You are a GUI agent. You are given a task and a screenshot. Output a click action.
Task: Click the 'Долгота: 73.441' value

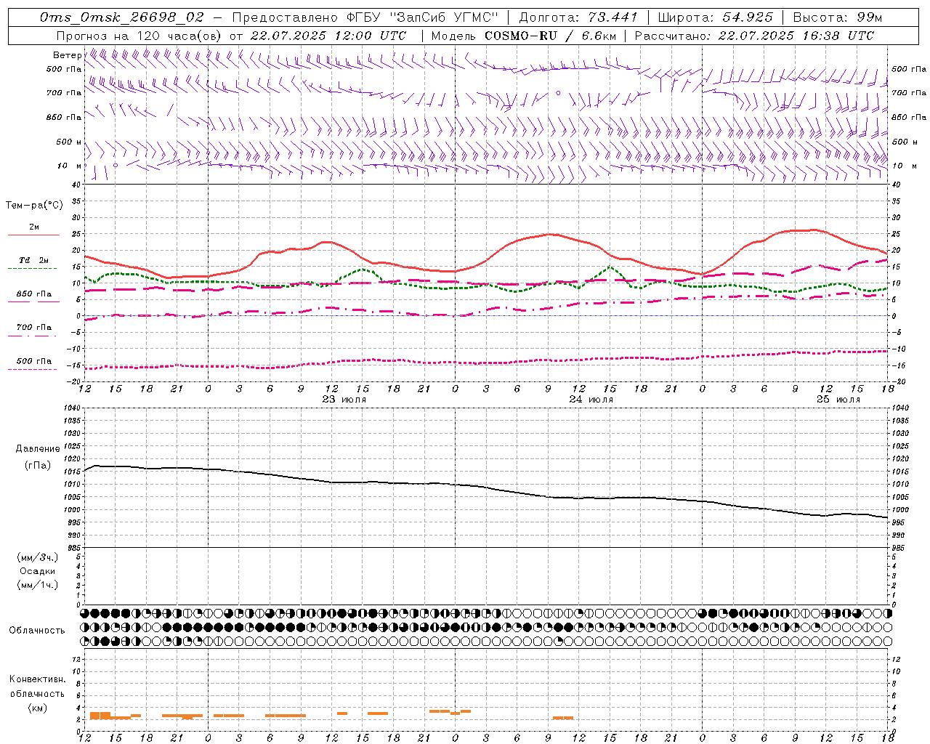578,17
